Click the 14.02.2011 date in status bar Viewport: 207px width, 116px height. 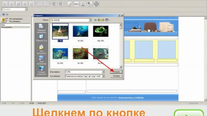tap(42, 103)
